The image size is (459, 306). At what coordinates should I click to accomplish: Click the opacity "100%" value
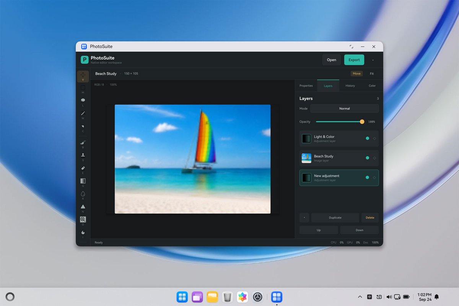pos(371,122)
